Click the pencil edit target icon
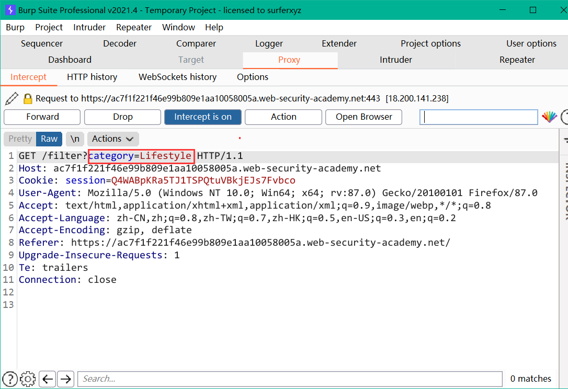Screen dimensions: 568x389 click(x=12, y=98)
